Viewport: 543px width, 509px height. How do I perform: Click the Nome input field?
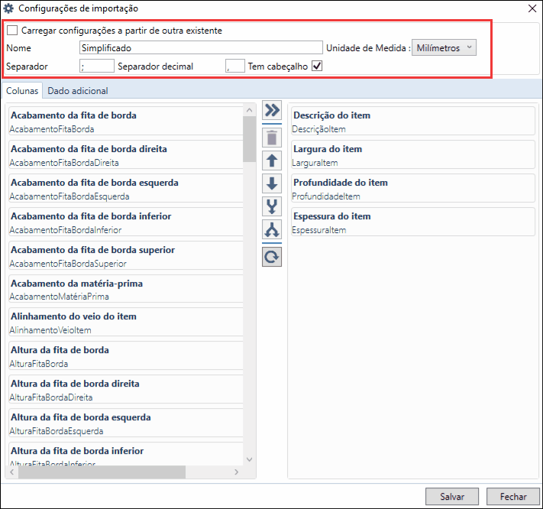click(x=201, y=48)
